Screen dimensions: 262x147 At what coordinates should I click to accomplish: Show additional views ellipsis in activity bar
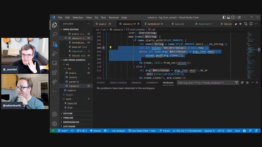click(x=54, y=91)
